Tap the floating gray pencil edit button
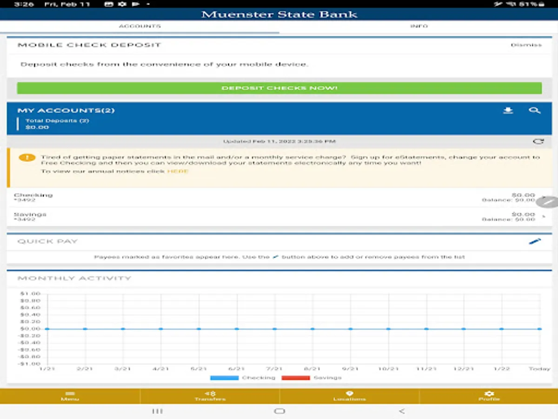558x419 pixels. click(547, 202)
